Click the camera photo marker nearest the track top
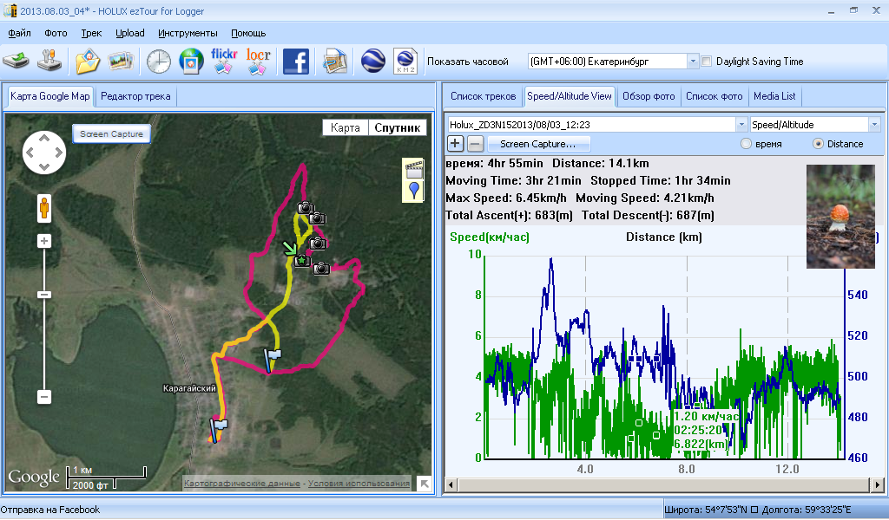The image size is (889, 520). coord(306,208)
